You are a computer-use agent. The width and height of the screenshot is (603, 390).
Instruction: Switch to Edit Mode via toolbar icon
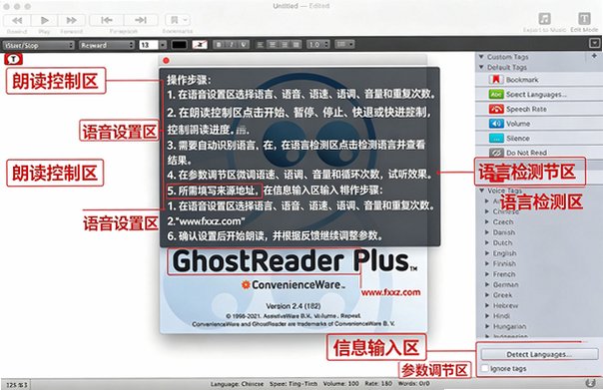(x=584, y=18)
